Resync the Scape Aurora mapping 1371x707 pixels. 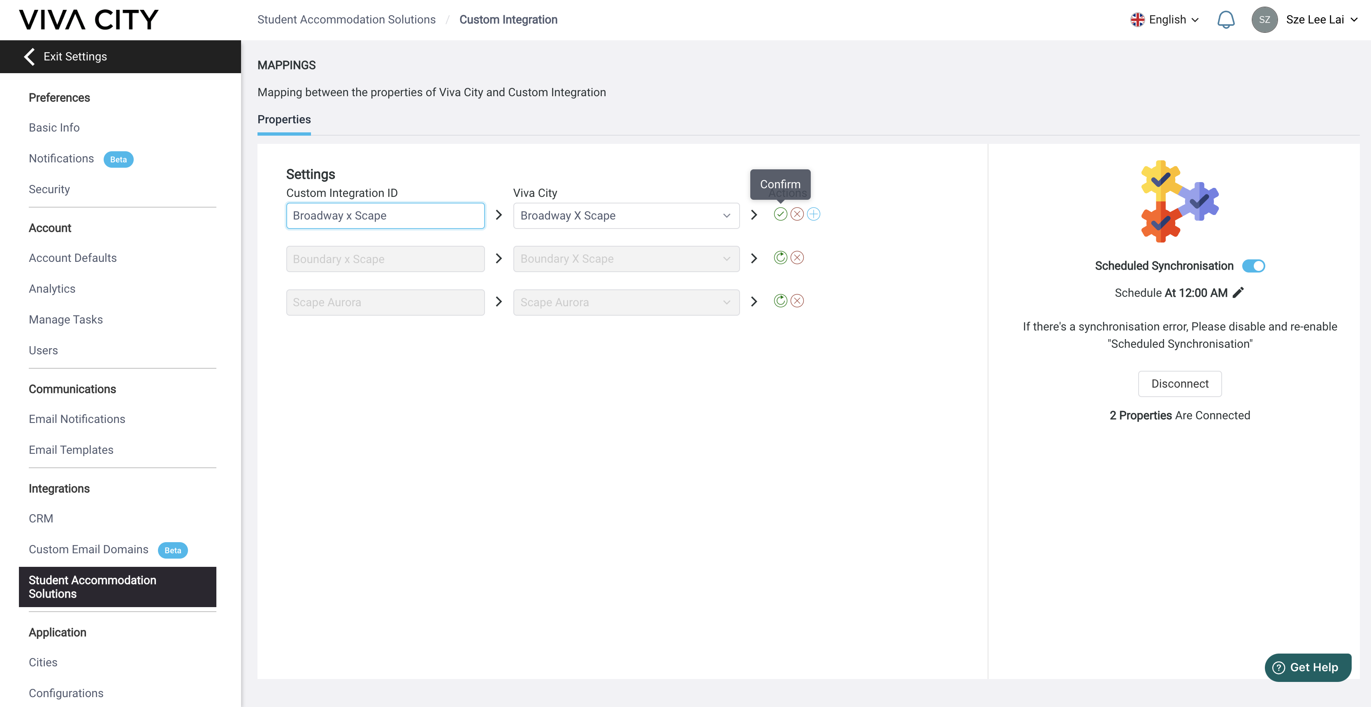point(780,301)
